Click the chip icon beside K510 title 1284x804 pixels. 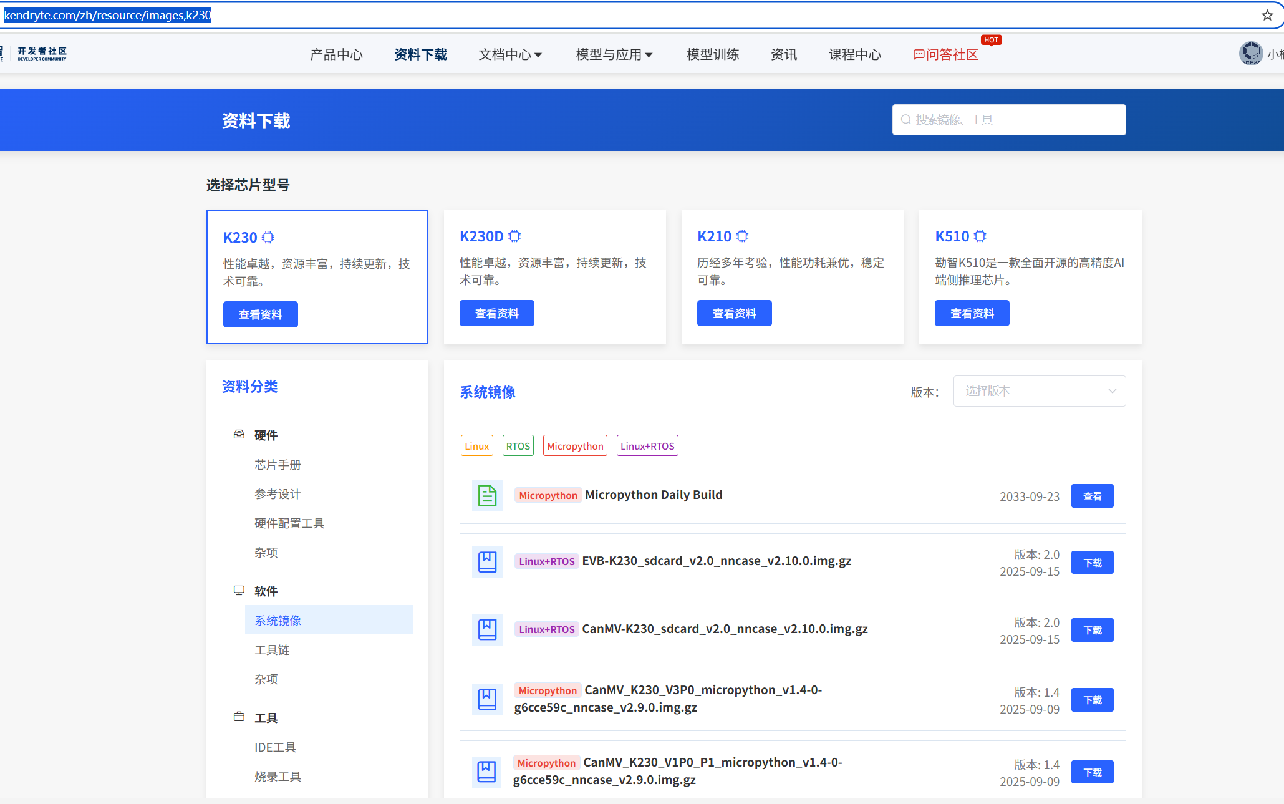pyautogui.click(x=980, y=236)
